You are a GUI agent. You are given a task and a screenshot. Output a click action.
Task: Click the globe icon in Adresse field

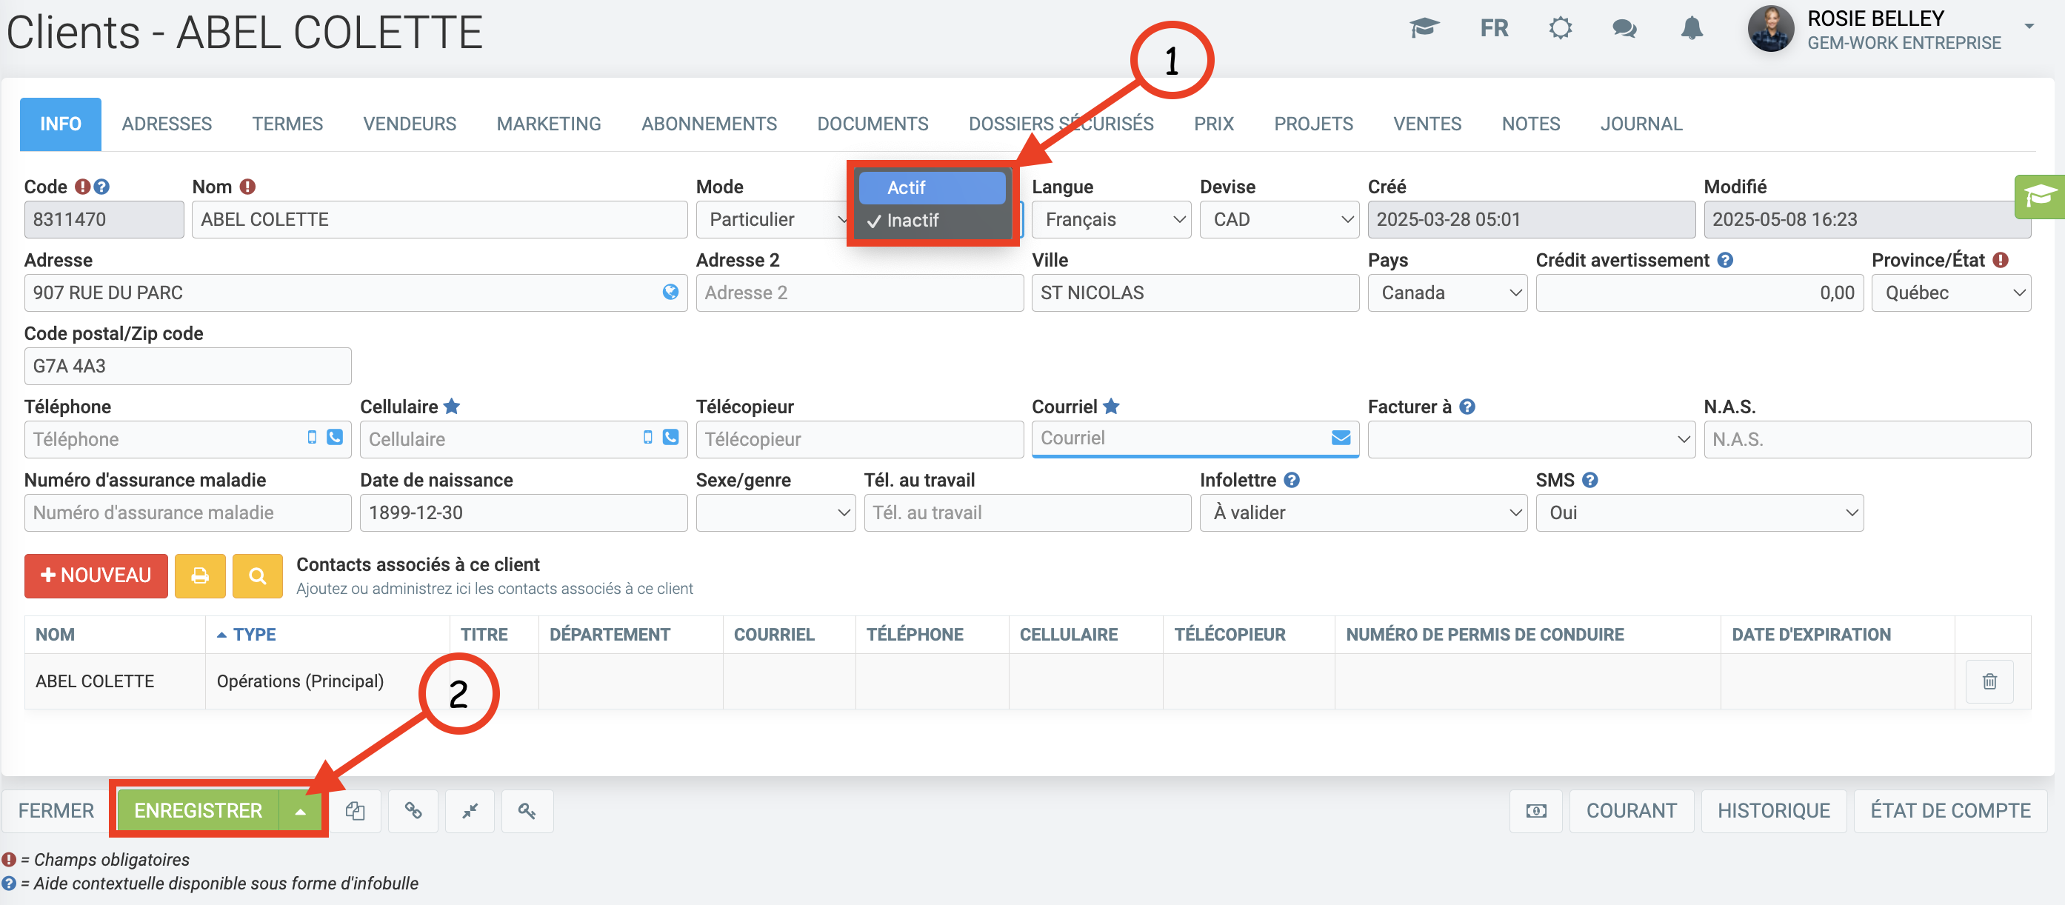pyautogui.click(x=670, y=293)
